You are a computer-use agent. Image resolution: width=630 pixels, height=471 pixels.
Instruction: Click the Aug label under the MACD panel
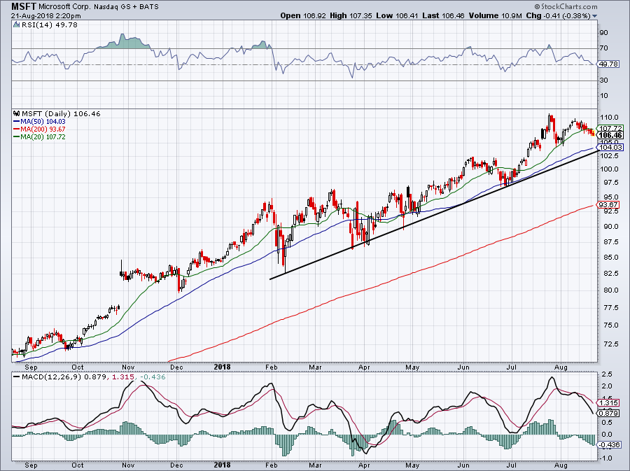point(561,465)
